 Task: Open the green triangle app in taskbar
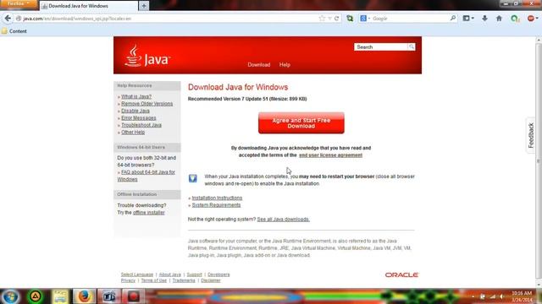36,296
